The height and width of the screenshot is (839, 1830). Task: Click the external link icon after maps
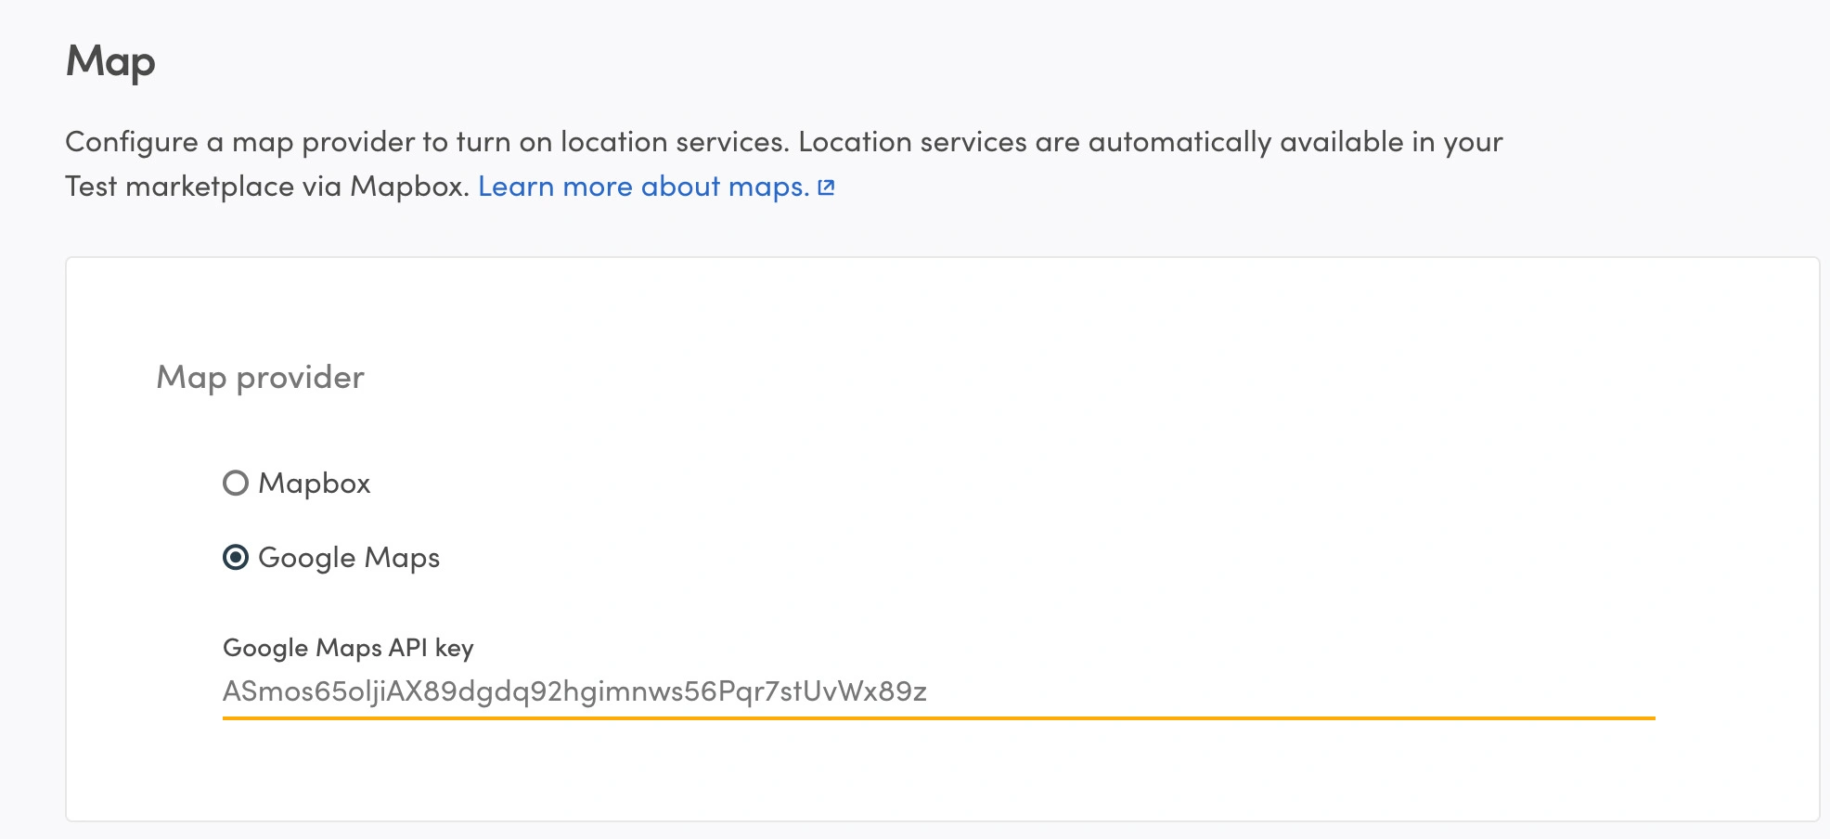click(x=826, y=187)
